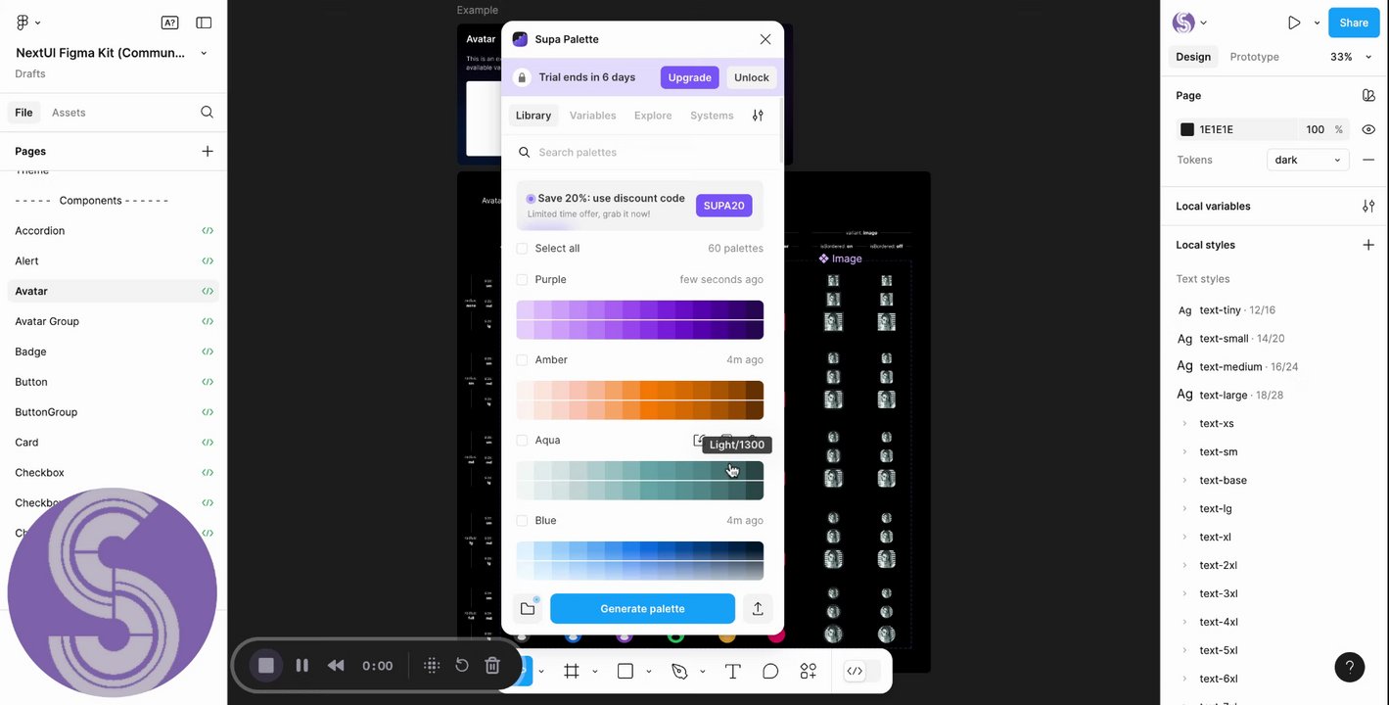
Task: Copy the SUPA20 discount code button
Action: [724, 206]
